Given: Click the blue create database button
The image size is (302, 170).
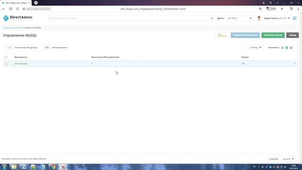Looking at the screenshot, I should (245, 35).
